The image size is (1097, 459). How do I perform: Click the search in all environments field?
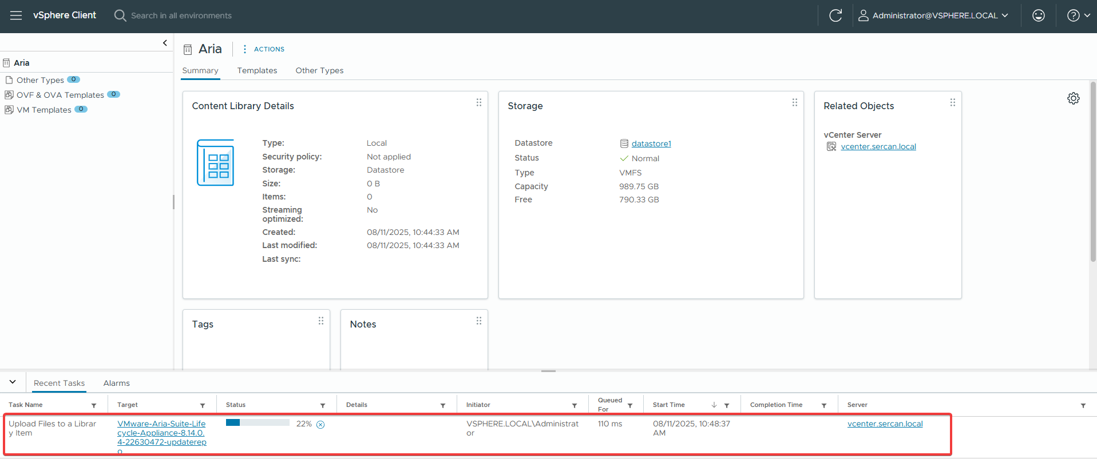click(x=181, y=15)
